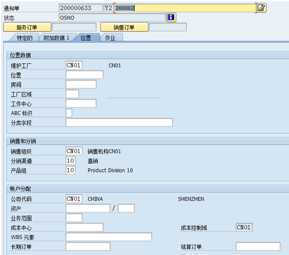Open the 附加数据 1 tab
The height and width of the screenshot is (255, 289).
click(x=57, y=38)
